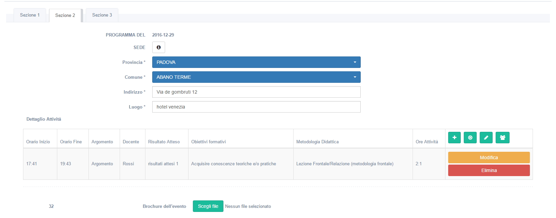556x218 pixels.
Task: Go to the Sezione 3 tab
Action: pyautogui.click(x=102, y=15)
